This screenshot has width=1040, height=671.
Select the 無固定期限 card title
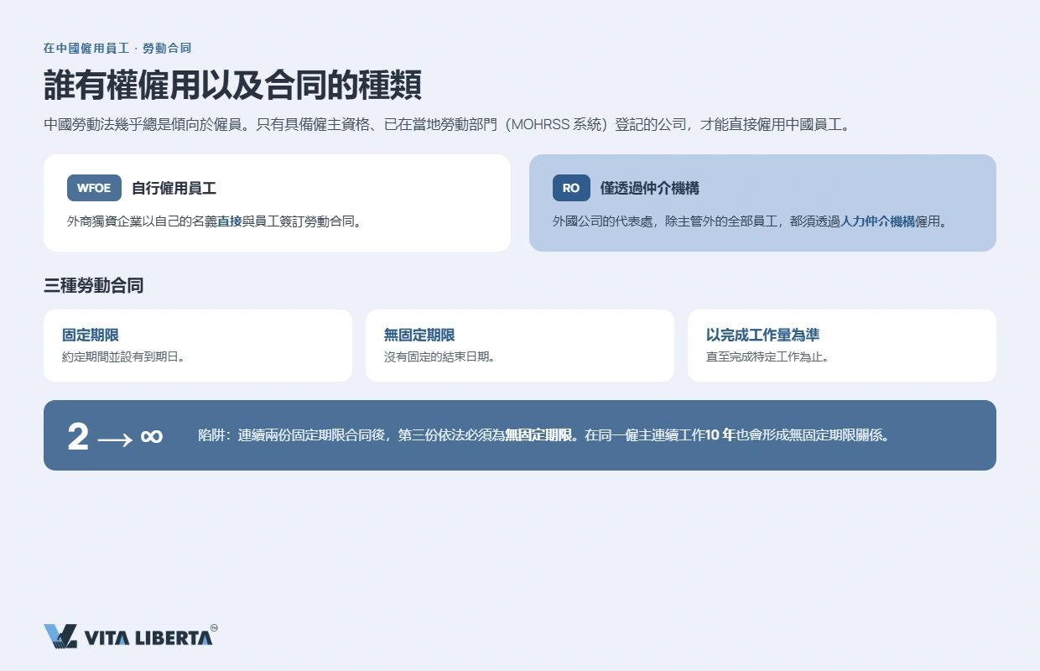pyautogui.click(x=419, y=335)
